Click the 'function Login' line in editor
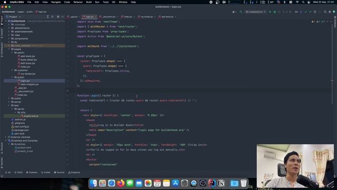The width and height of the screenshot is (337, 190). (98, 96)
